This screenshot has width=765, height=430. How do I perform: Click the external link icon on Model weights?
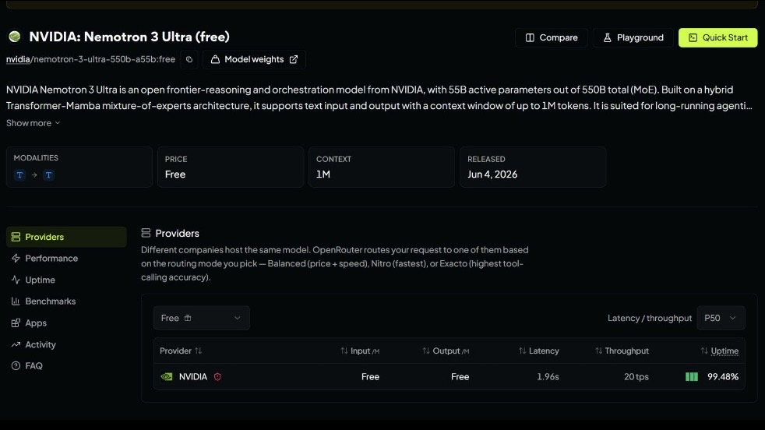coord(294,59)
